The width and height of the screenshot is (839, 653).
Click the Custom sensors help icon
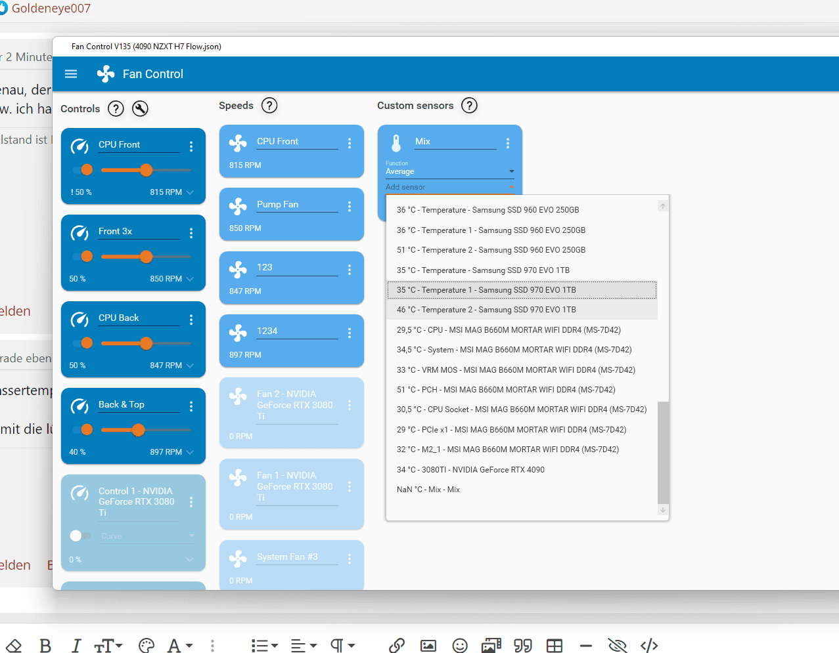point(469,106)
